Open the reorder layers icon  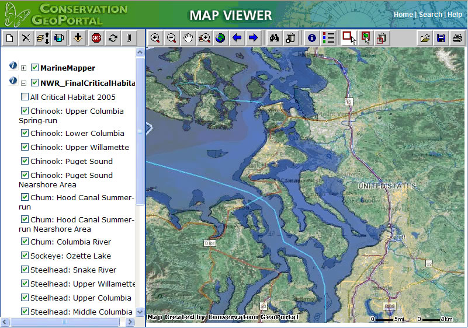(x=43, y=38)
